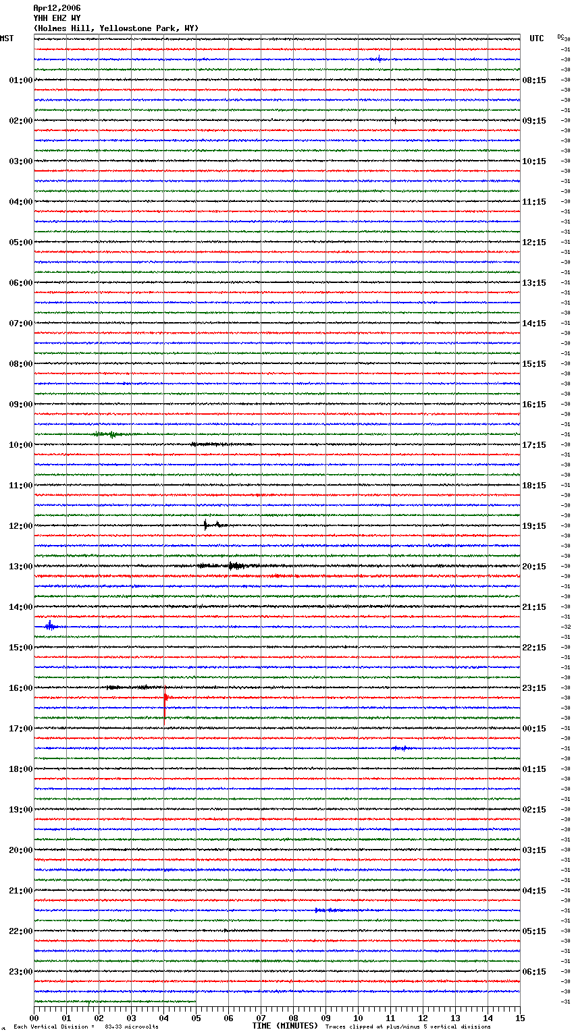Click the MST label "01:00"
Viewport: 574px width, 1036px height.
[21, 80]
